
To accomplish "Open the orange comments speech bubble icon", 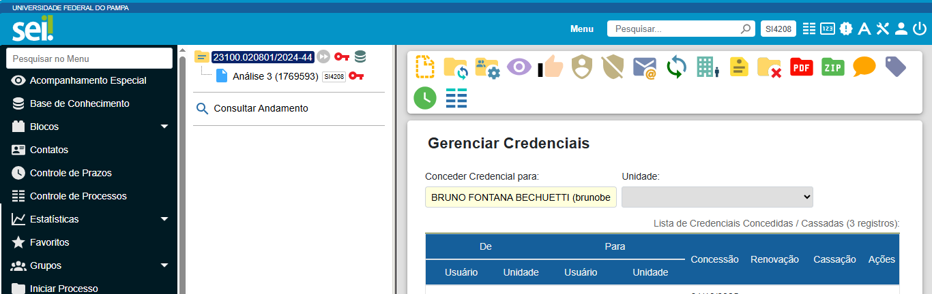I will click(x=864, y=67).
